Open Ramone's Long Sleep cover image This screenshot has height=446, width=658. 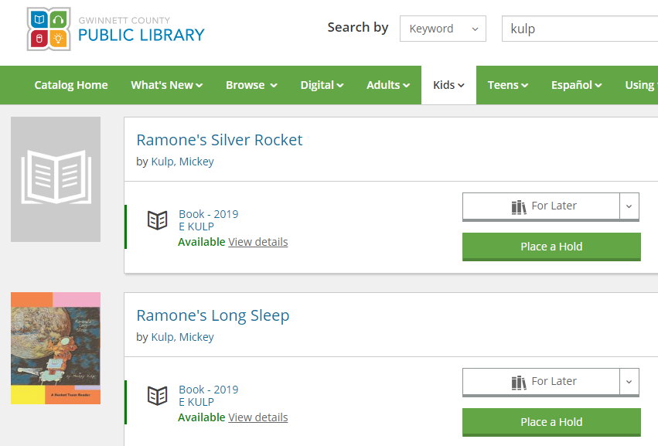coord(56,348)
